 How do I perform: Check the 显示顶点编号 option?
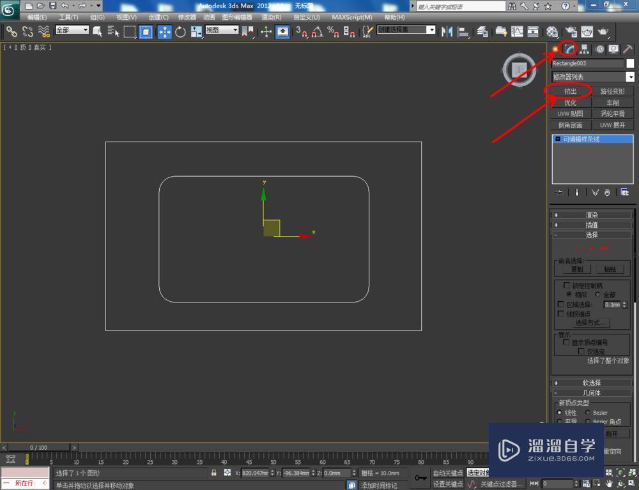coord(565,343)
